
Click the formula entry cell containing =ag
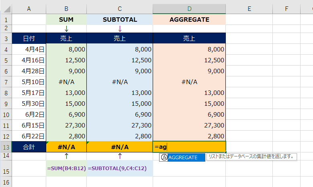[189, 147]
